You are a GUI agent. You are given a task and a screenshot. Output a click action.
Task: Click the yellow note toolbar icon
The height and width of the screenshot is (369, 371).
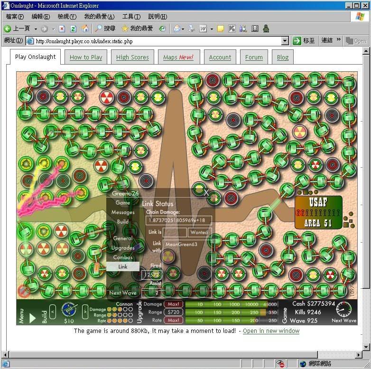tap(221, 28)
